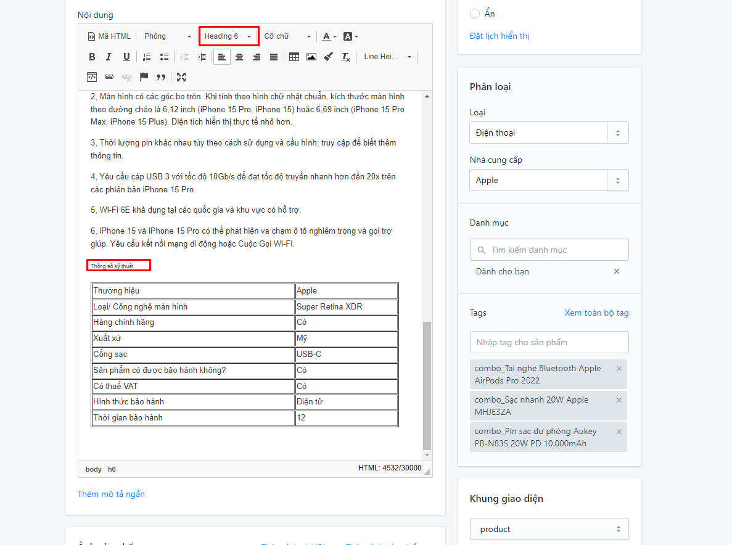Click the code snippet icon

tap(92, 77)
